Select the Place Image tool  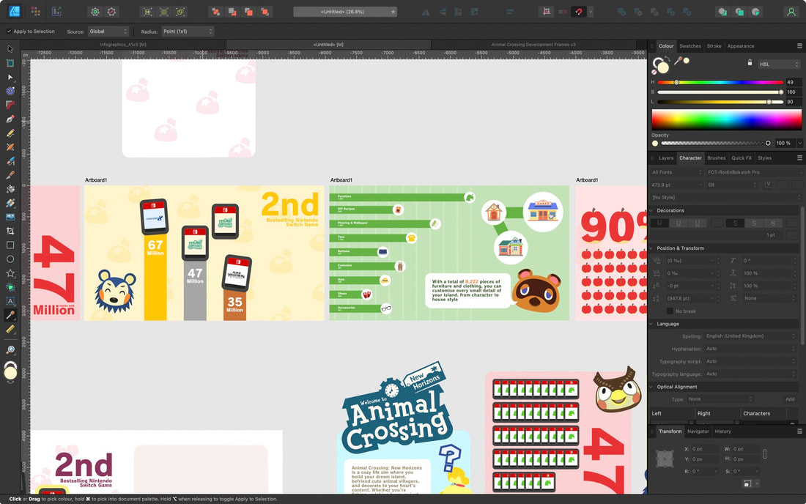[x=10, y=218]
